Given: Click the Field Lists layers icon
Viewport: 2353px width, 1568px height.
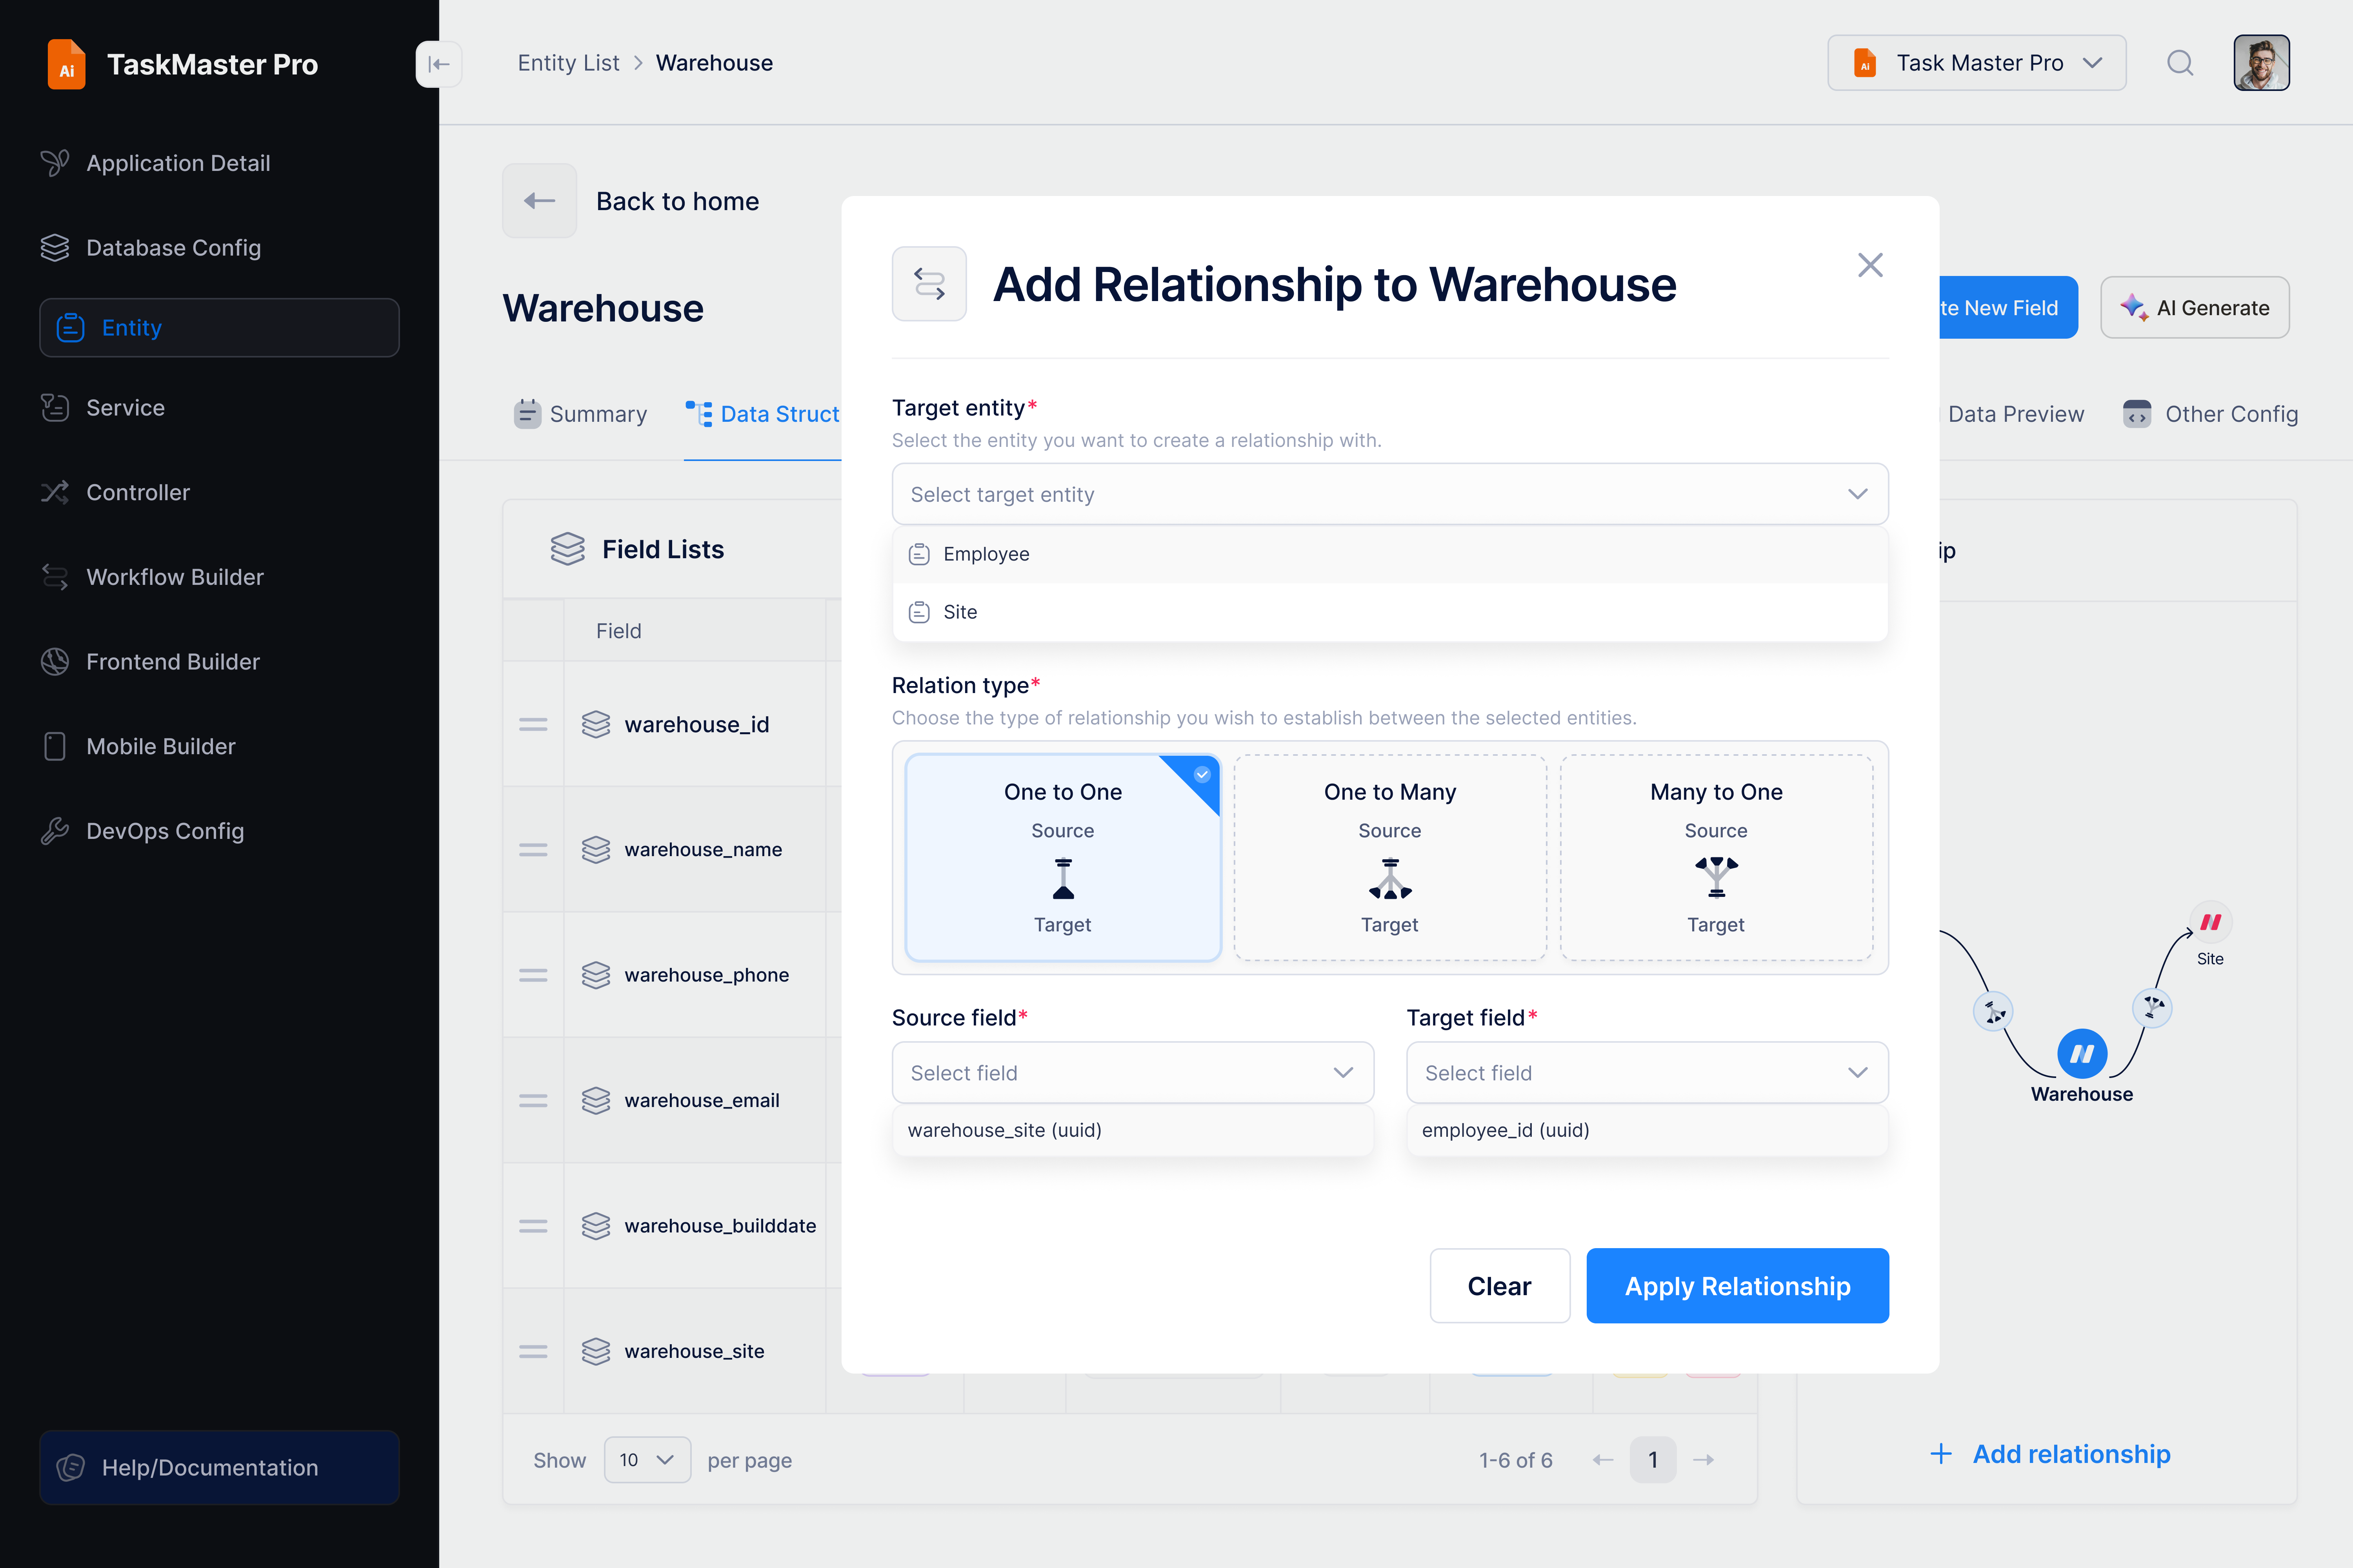Looking at the screenshot, I should pyautogui.click(x=567, y=548).
